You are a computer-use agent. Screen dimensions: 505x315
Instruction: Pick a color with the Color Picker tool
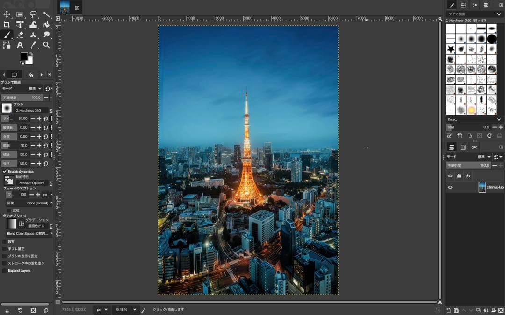point(33,45)
